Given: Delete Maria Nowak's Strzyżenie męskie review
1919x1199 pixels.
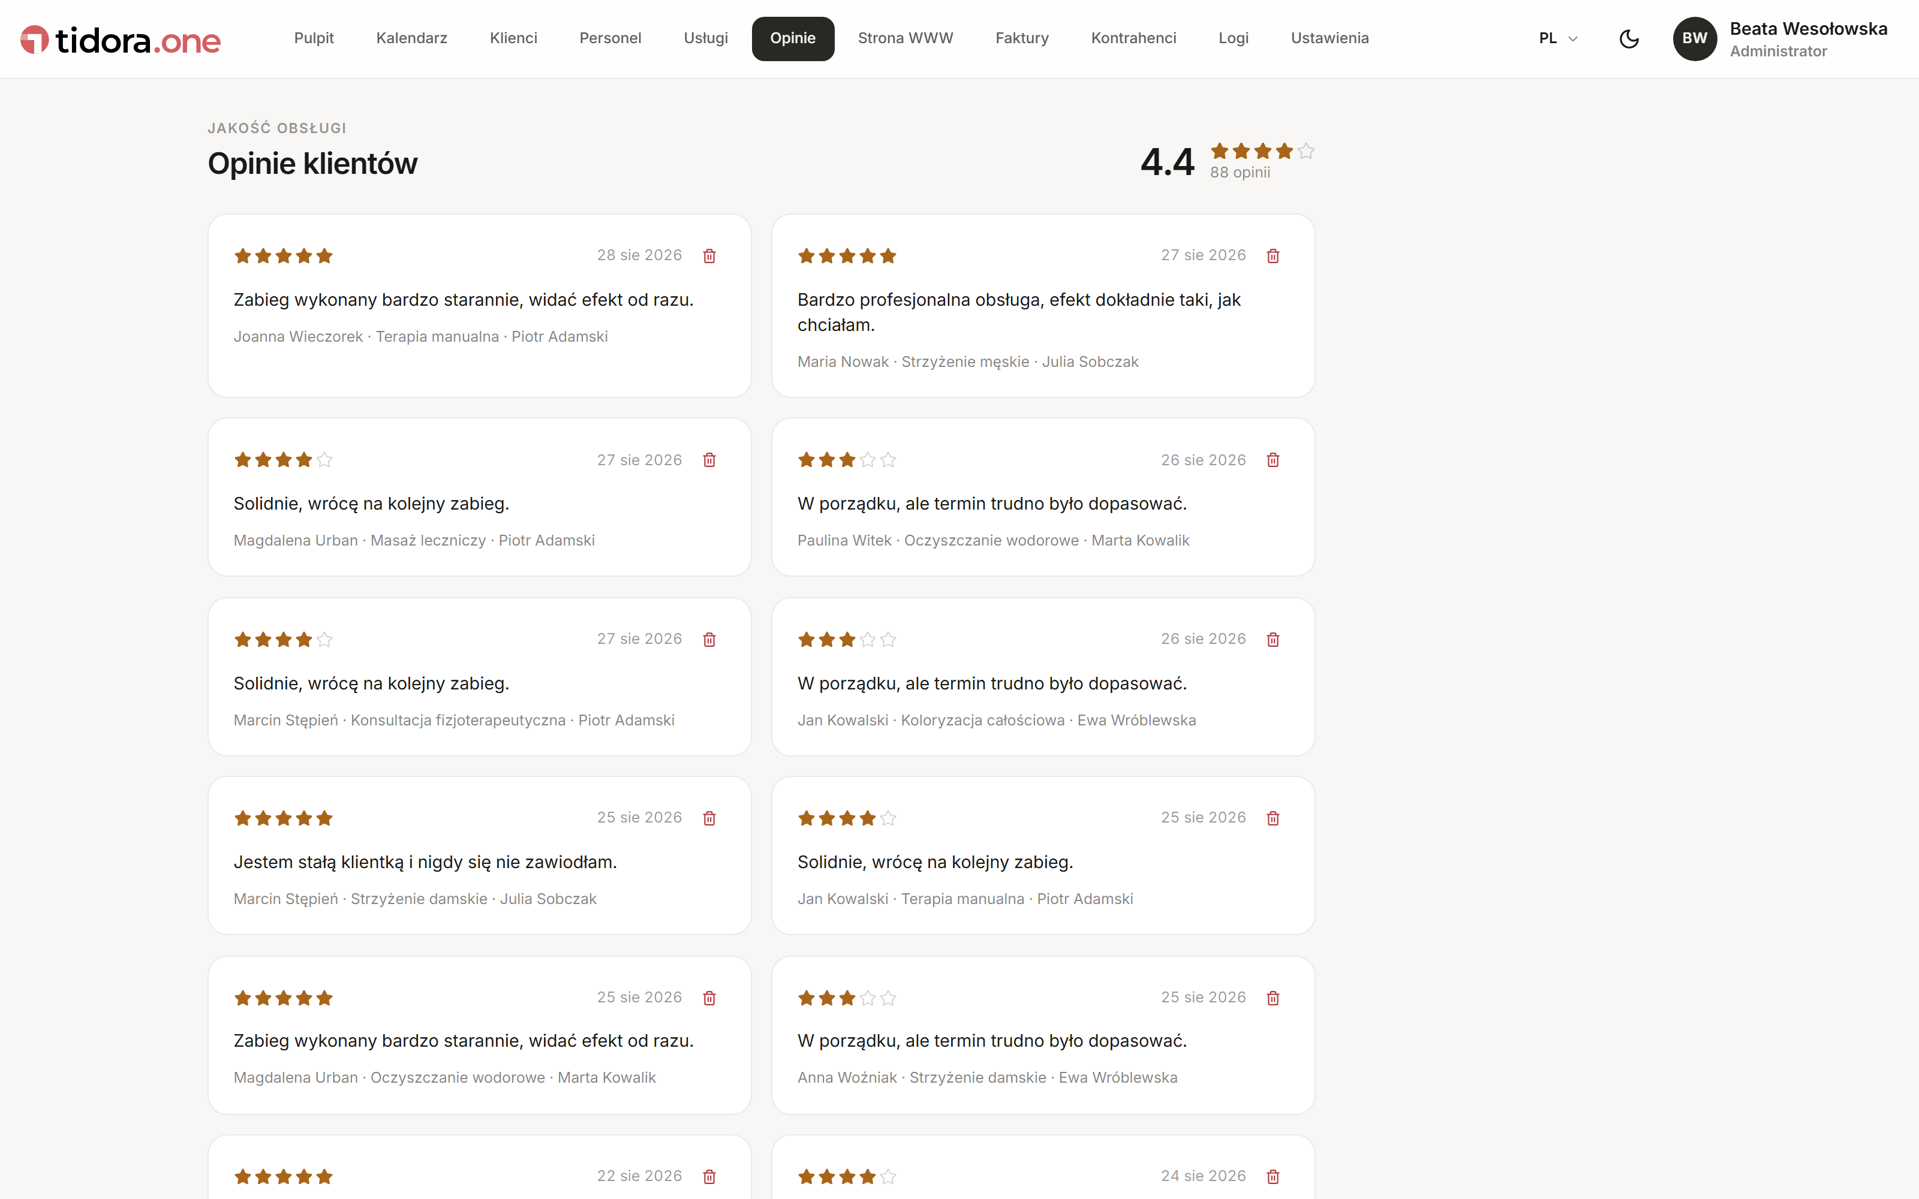Looking at the screenshot, I should click(1273, 255).
